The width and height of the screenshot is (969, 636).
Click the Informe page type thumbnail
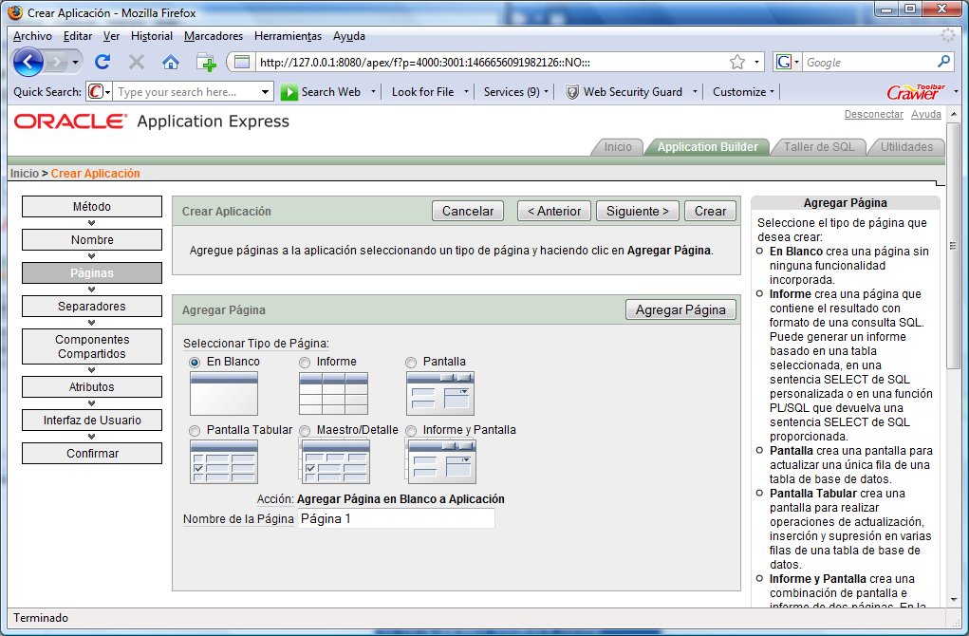(334, 394)
